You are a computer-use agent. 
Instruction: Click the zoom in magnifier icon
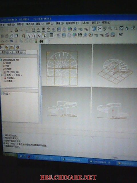(110, 28)
